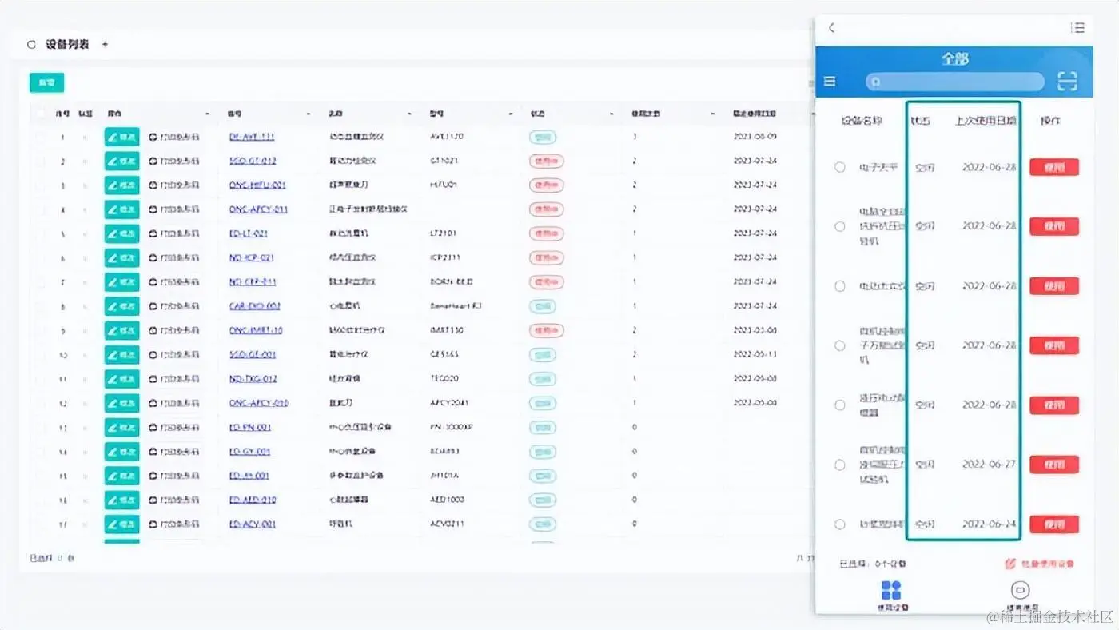Select the radio button for the 2022-06-24 device

(x=840, y=524)
